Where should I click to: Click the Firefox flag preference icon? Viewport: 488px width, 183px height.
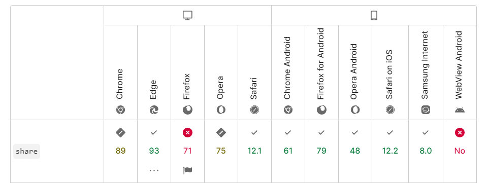188,170
